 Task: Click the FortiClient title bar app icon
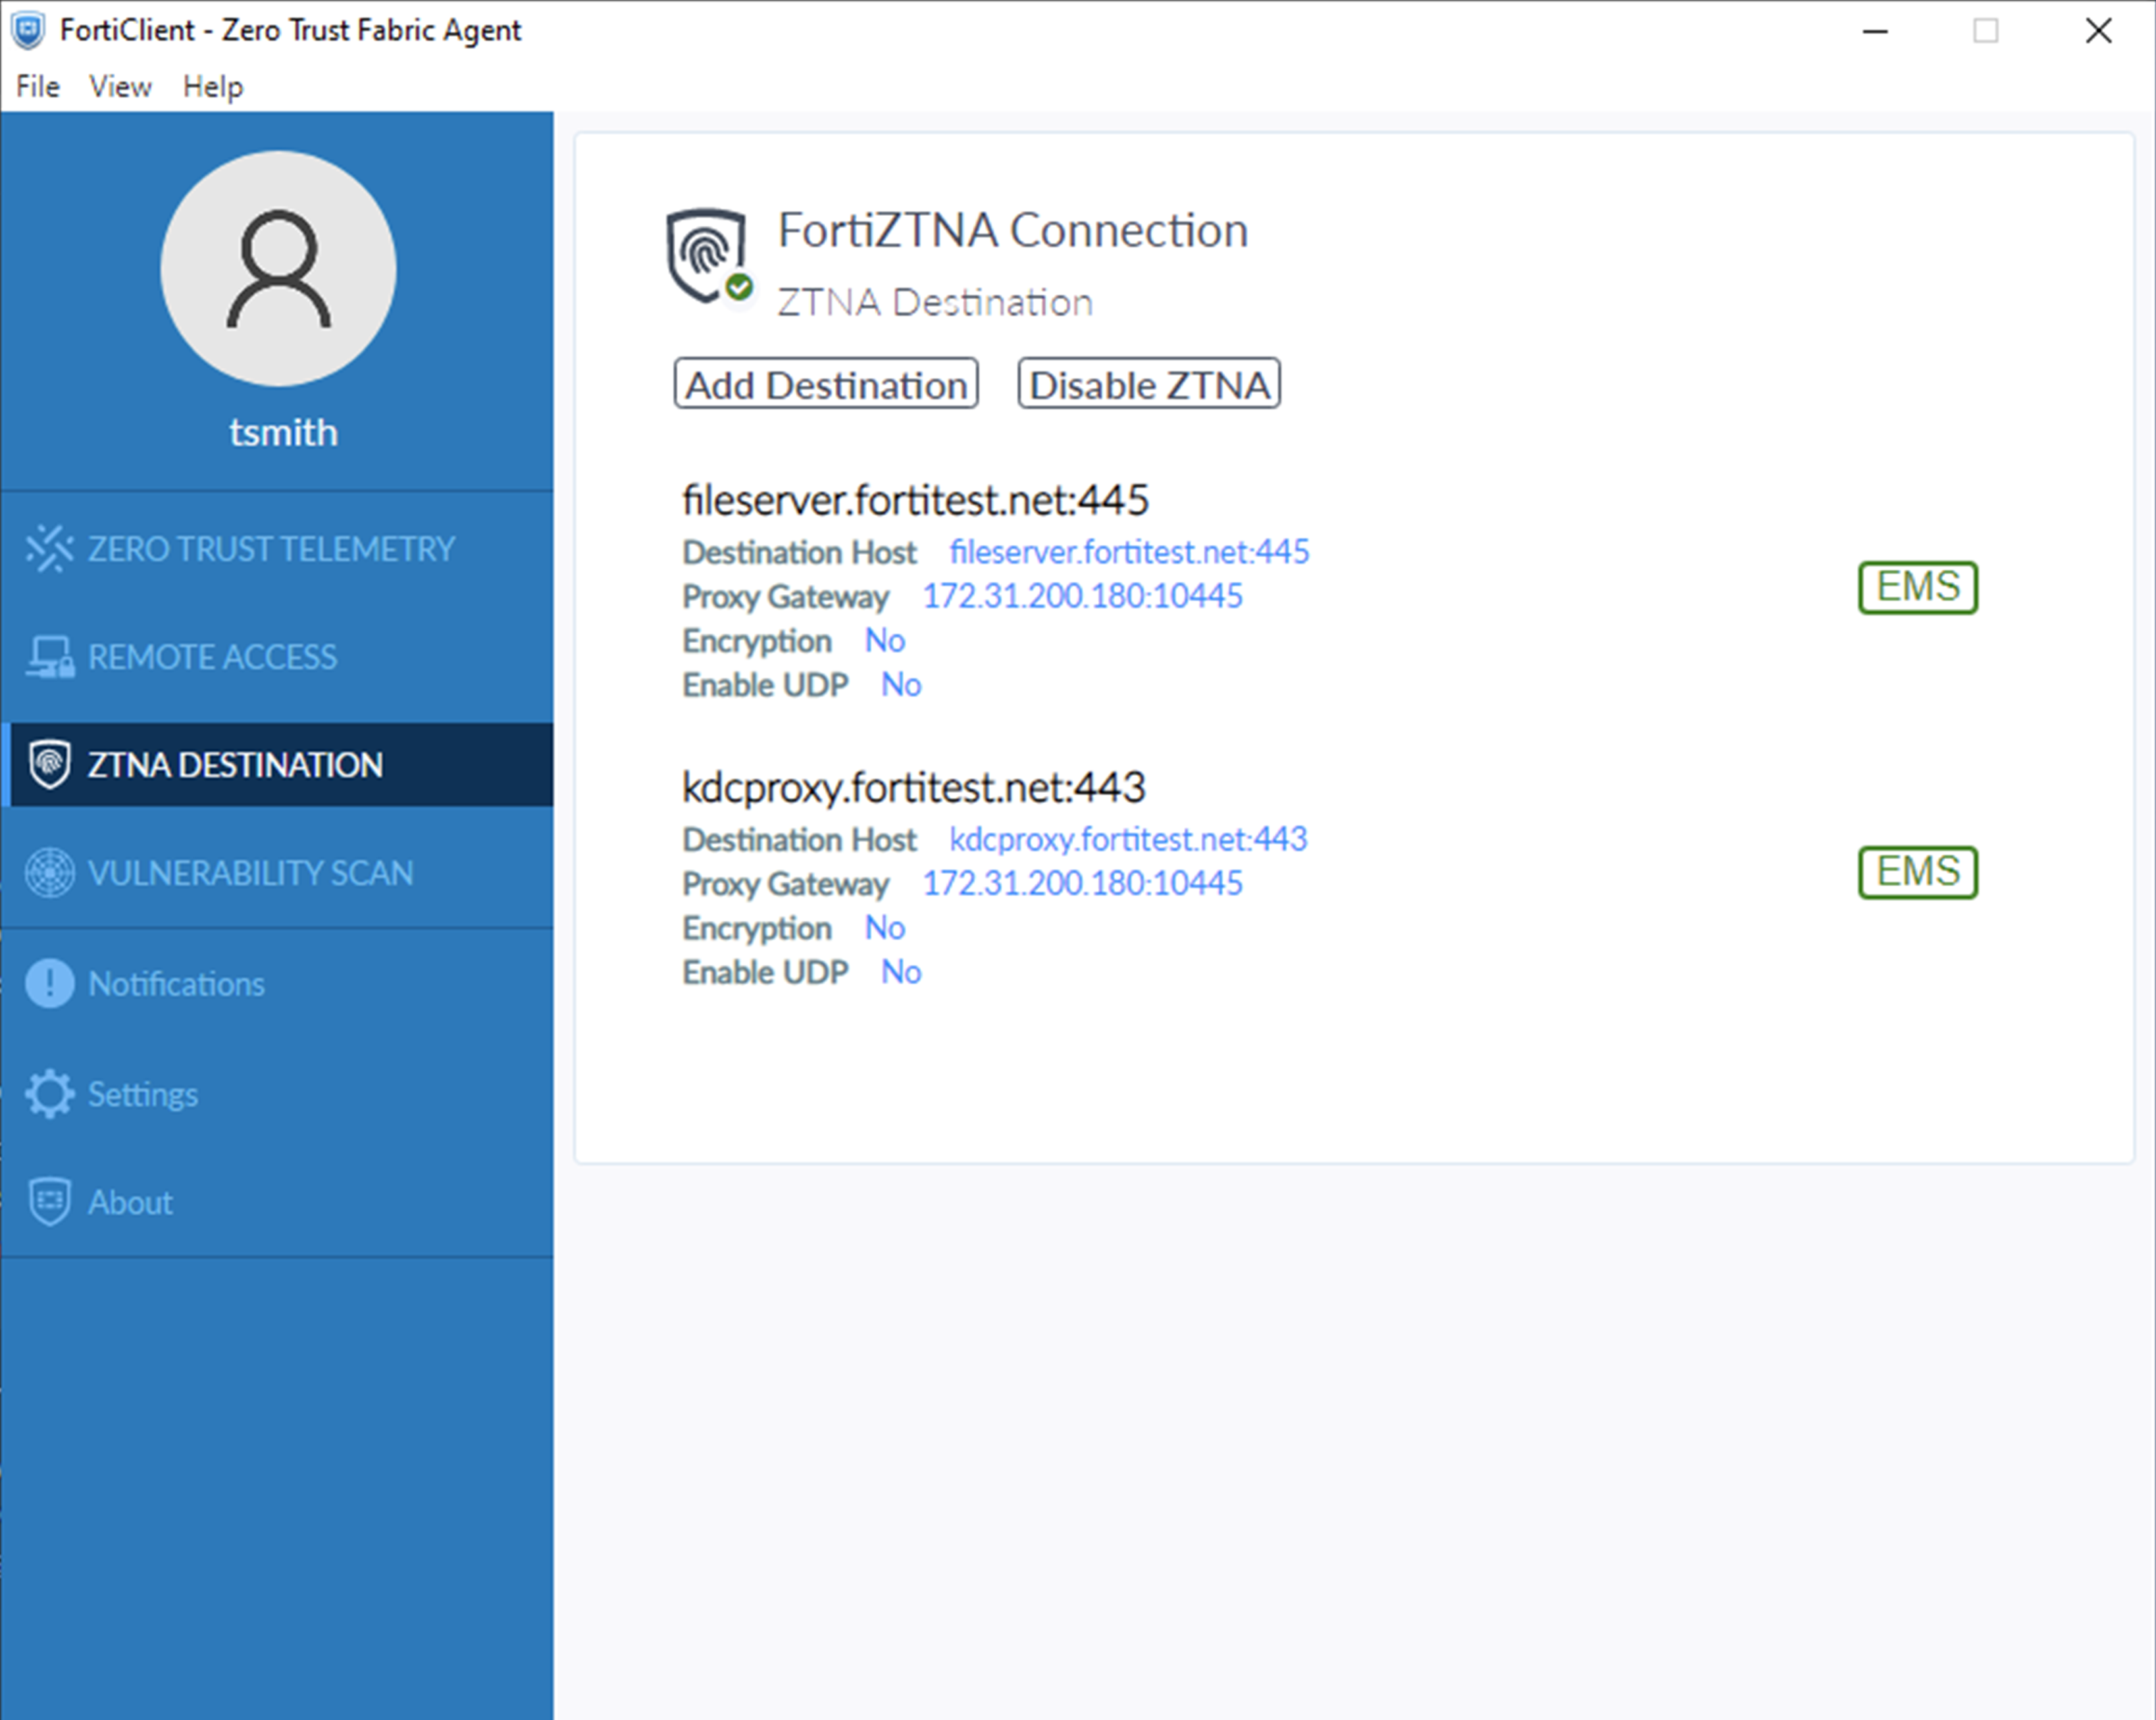pos(28,30)
